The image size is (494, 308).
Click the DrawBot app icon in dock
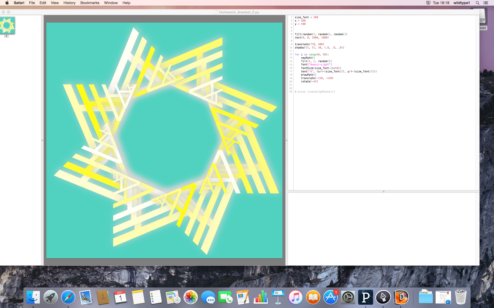point(401,297)
